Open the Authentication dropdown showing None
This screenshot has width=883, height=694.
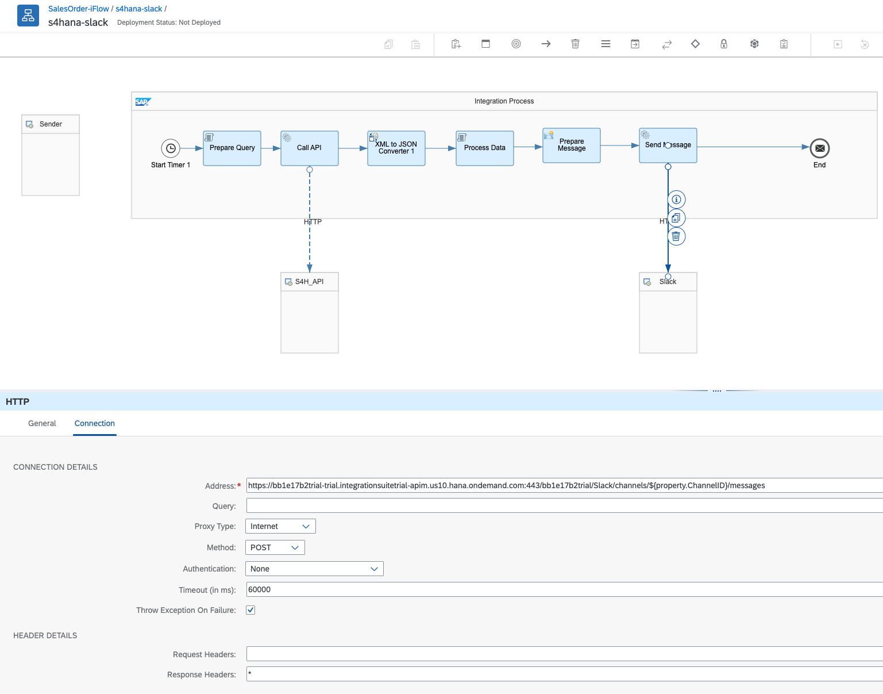(314, 569)
